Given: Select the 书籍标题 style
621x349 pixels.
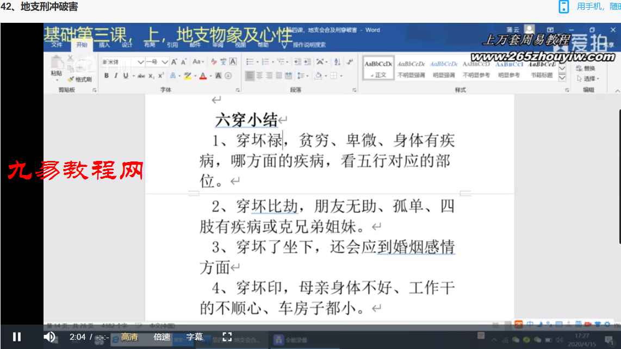Looking at the screenshot, I should coord(542,68).
